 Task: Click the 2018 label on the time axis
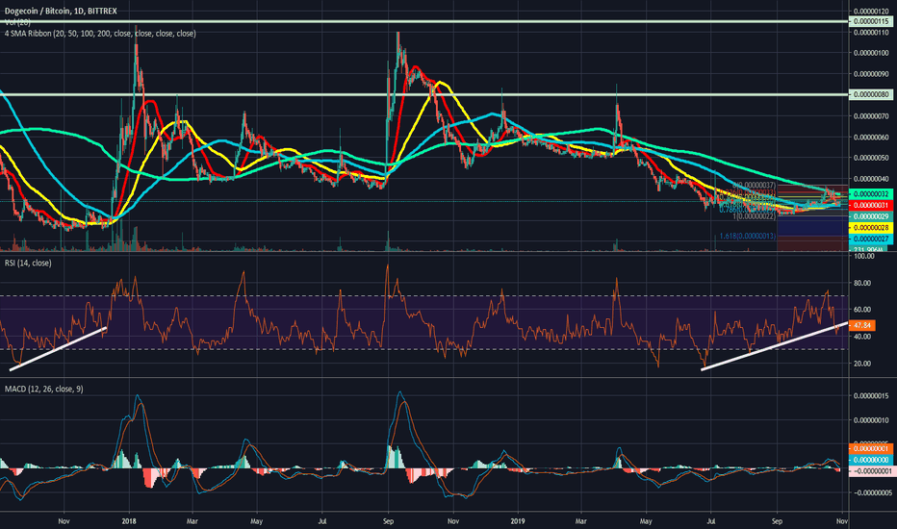(129, 521)
